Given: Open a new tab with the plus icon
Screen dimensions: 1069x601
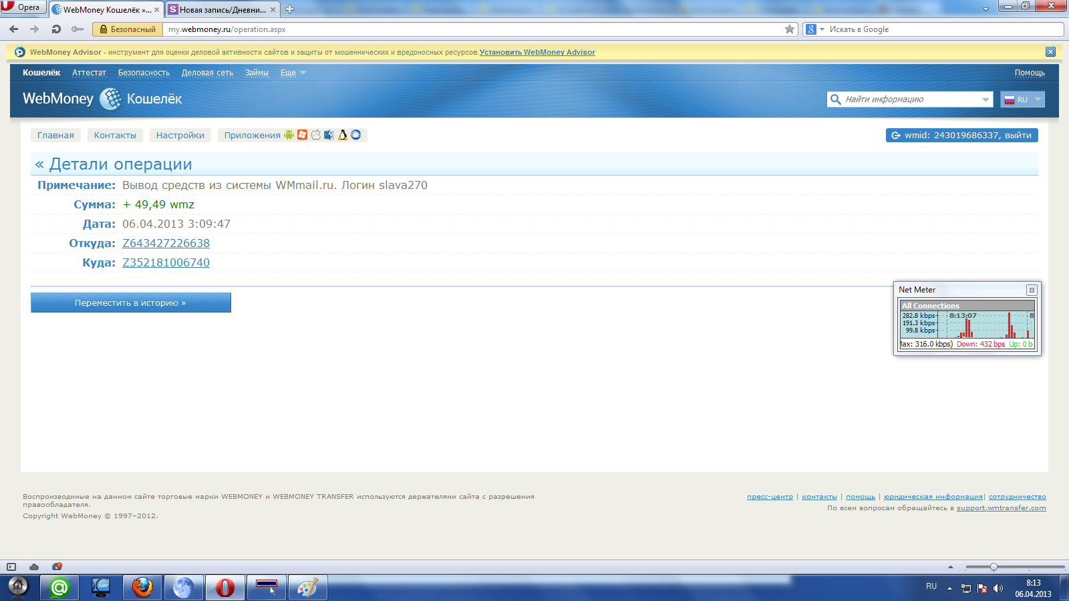Looking at the screenshot, I should [290, 9].
